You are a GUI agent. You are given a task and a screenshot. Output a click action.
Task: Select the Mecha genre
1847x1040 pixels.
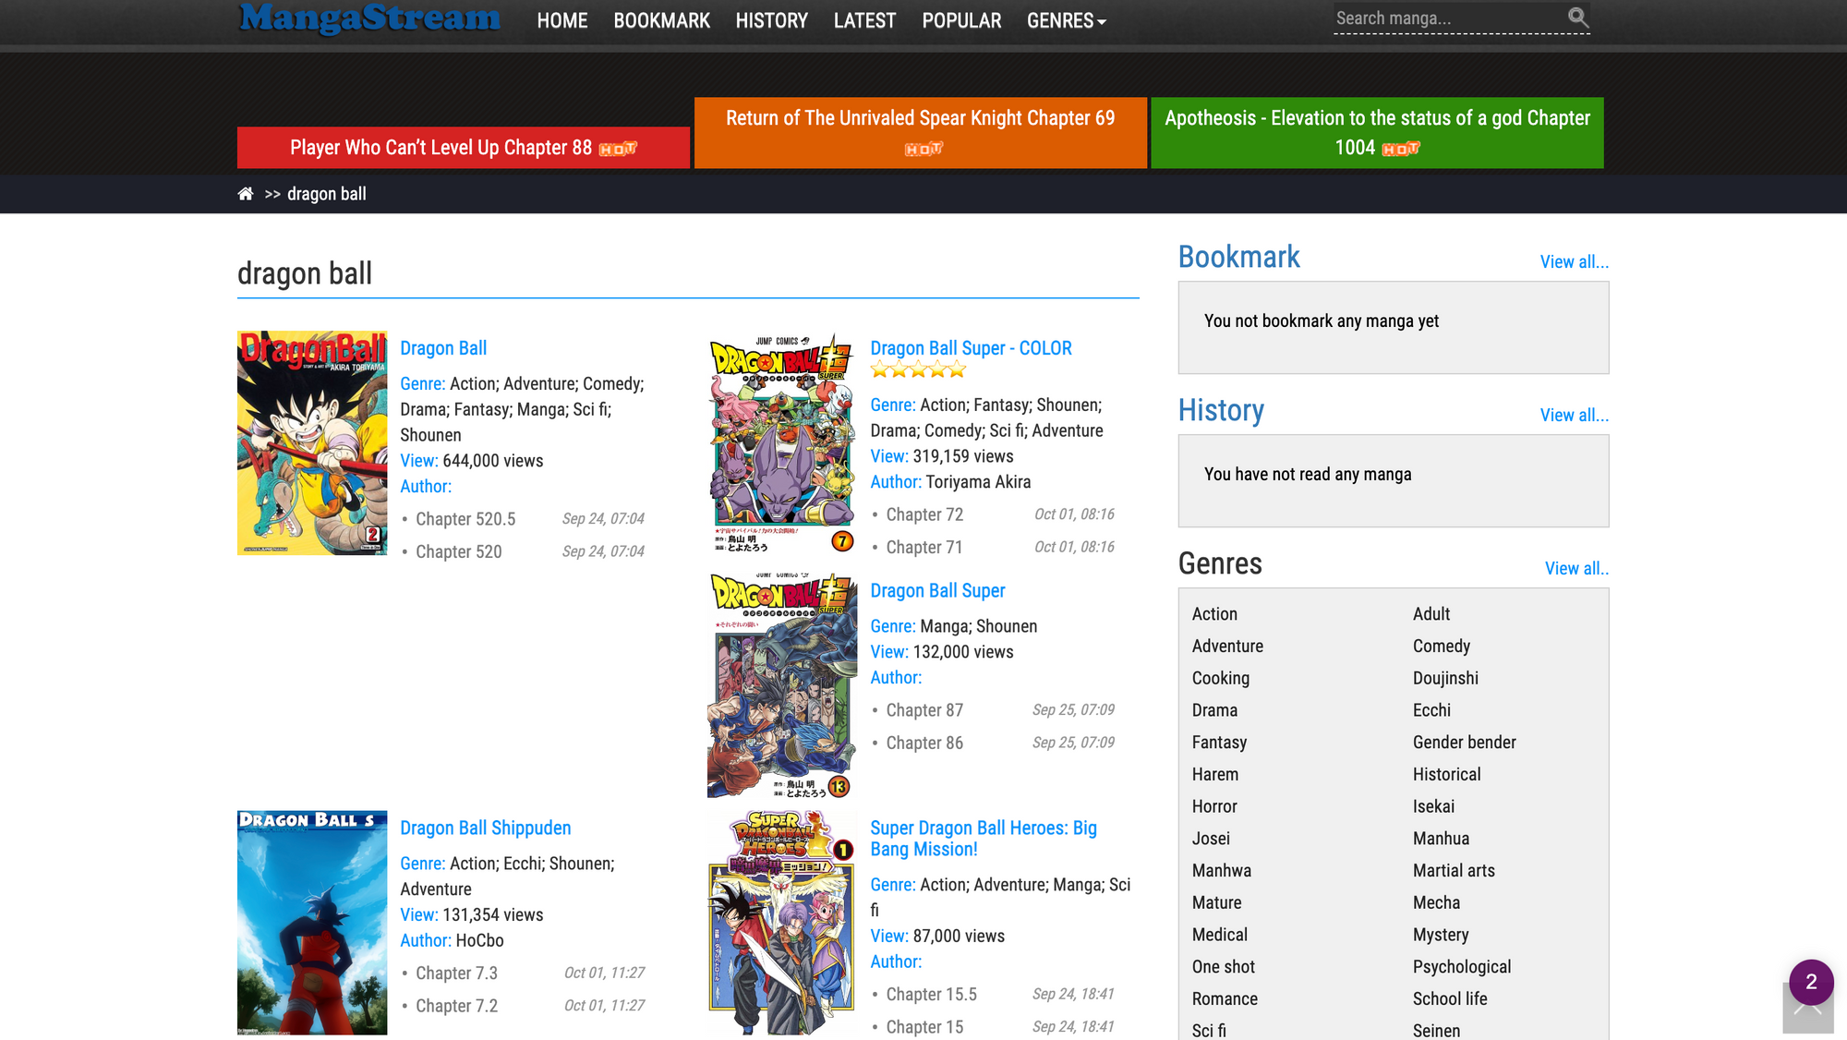[x=1436, y=903]
